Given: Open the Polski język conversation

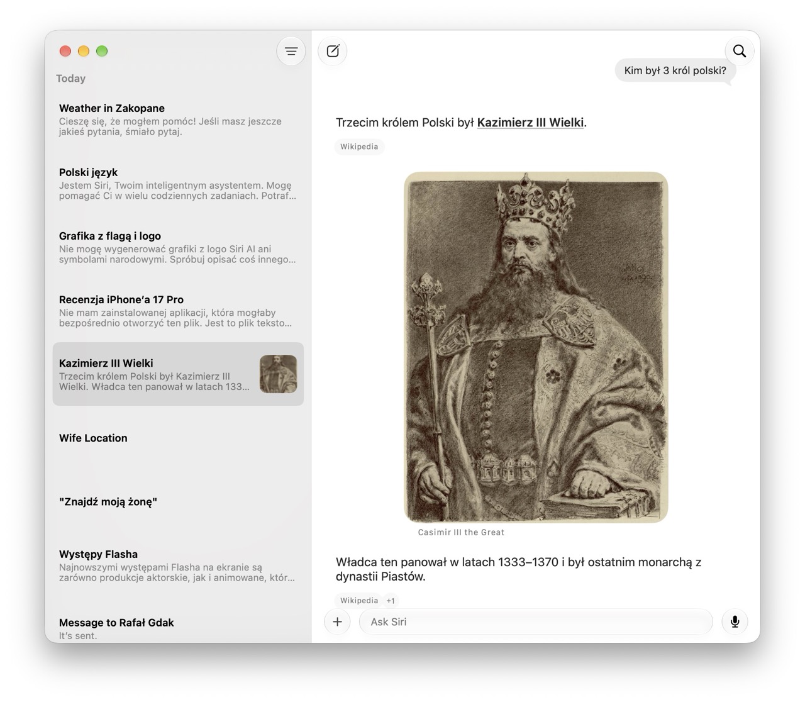Looking at the screenshot, I should coord(178,183).
